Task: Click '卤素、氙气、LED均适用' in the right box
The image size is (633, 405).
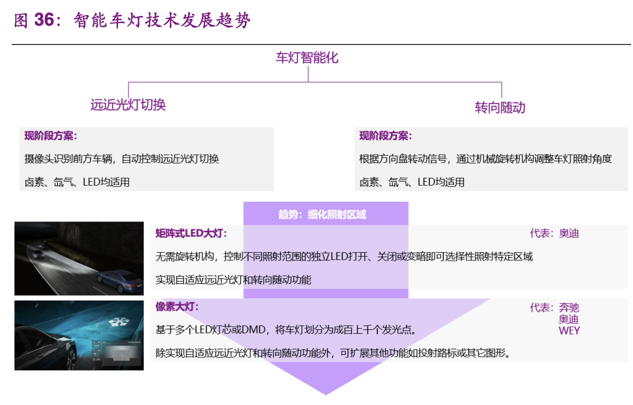Action: tap(412, 182)
